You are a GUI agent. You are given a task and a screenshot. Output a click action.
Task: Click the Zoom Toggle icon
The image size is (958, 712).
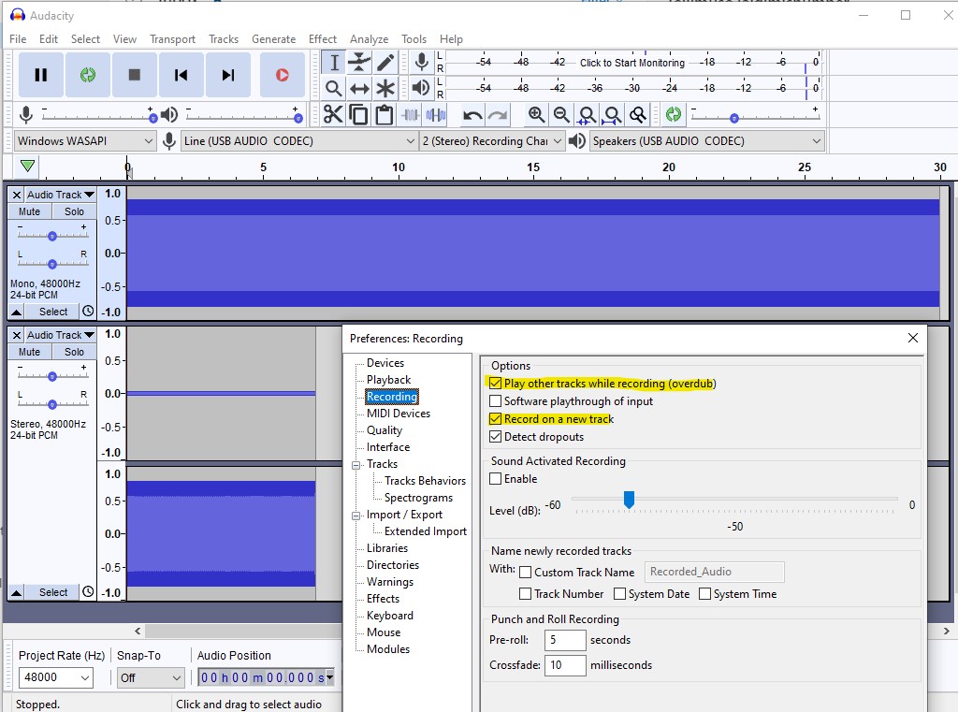pyautogui.click(x=638, y=114)
